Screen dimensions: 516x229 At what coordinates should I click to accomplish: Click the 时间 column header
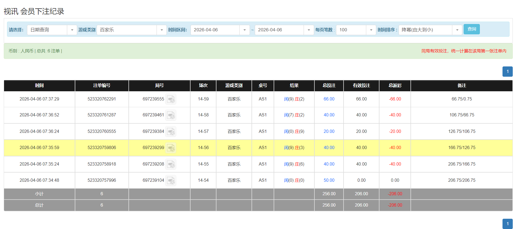pyautogui.click(x=39, y=86)
